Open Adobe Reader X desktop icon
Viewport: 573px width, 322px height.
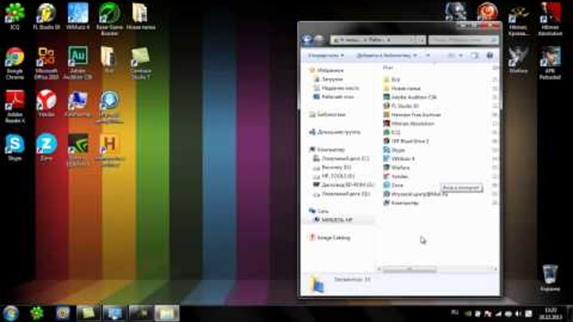[x=14, y=102]
